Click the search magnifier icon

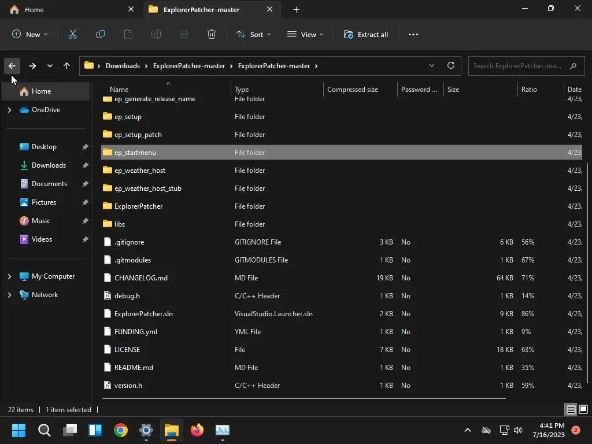tap(573, 66)
